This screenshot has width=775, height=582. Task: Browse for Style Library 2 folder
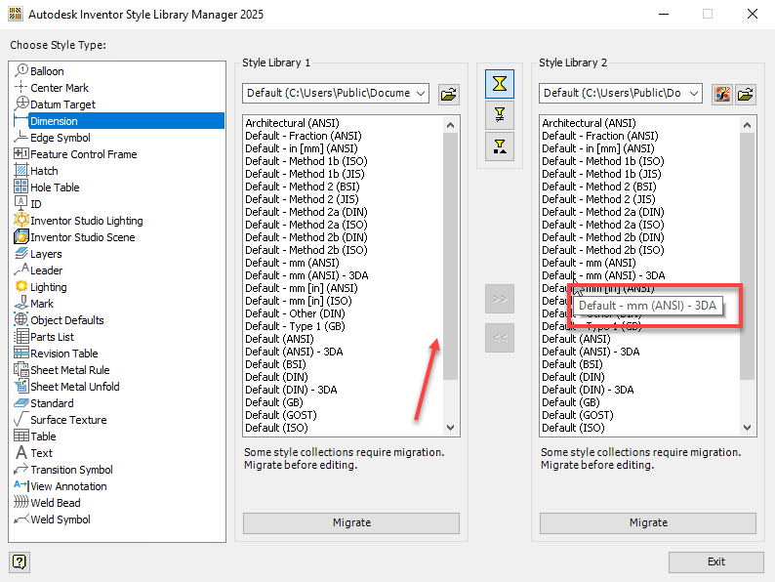pyautogui.click(x=745, y=94)
